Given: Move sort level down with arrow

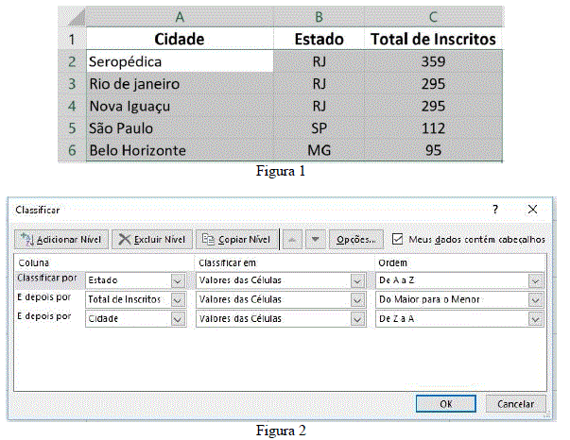Looking at the screenshot, I should [x=315, y=240].
